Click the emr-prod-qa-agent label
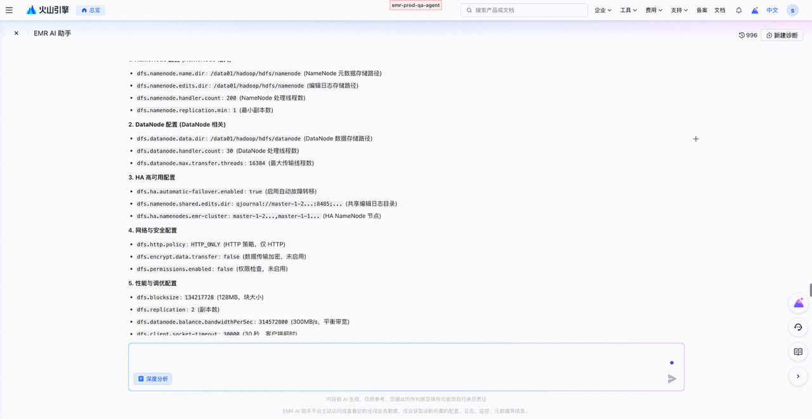Image resolution: width=812 pixels, height=419 pixels. point(416,5)
